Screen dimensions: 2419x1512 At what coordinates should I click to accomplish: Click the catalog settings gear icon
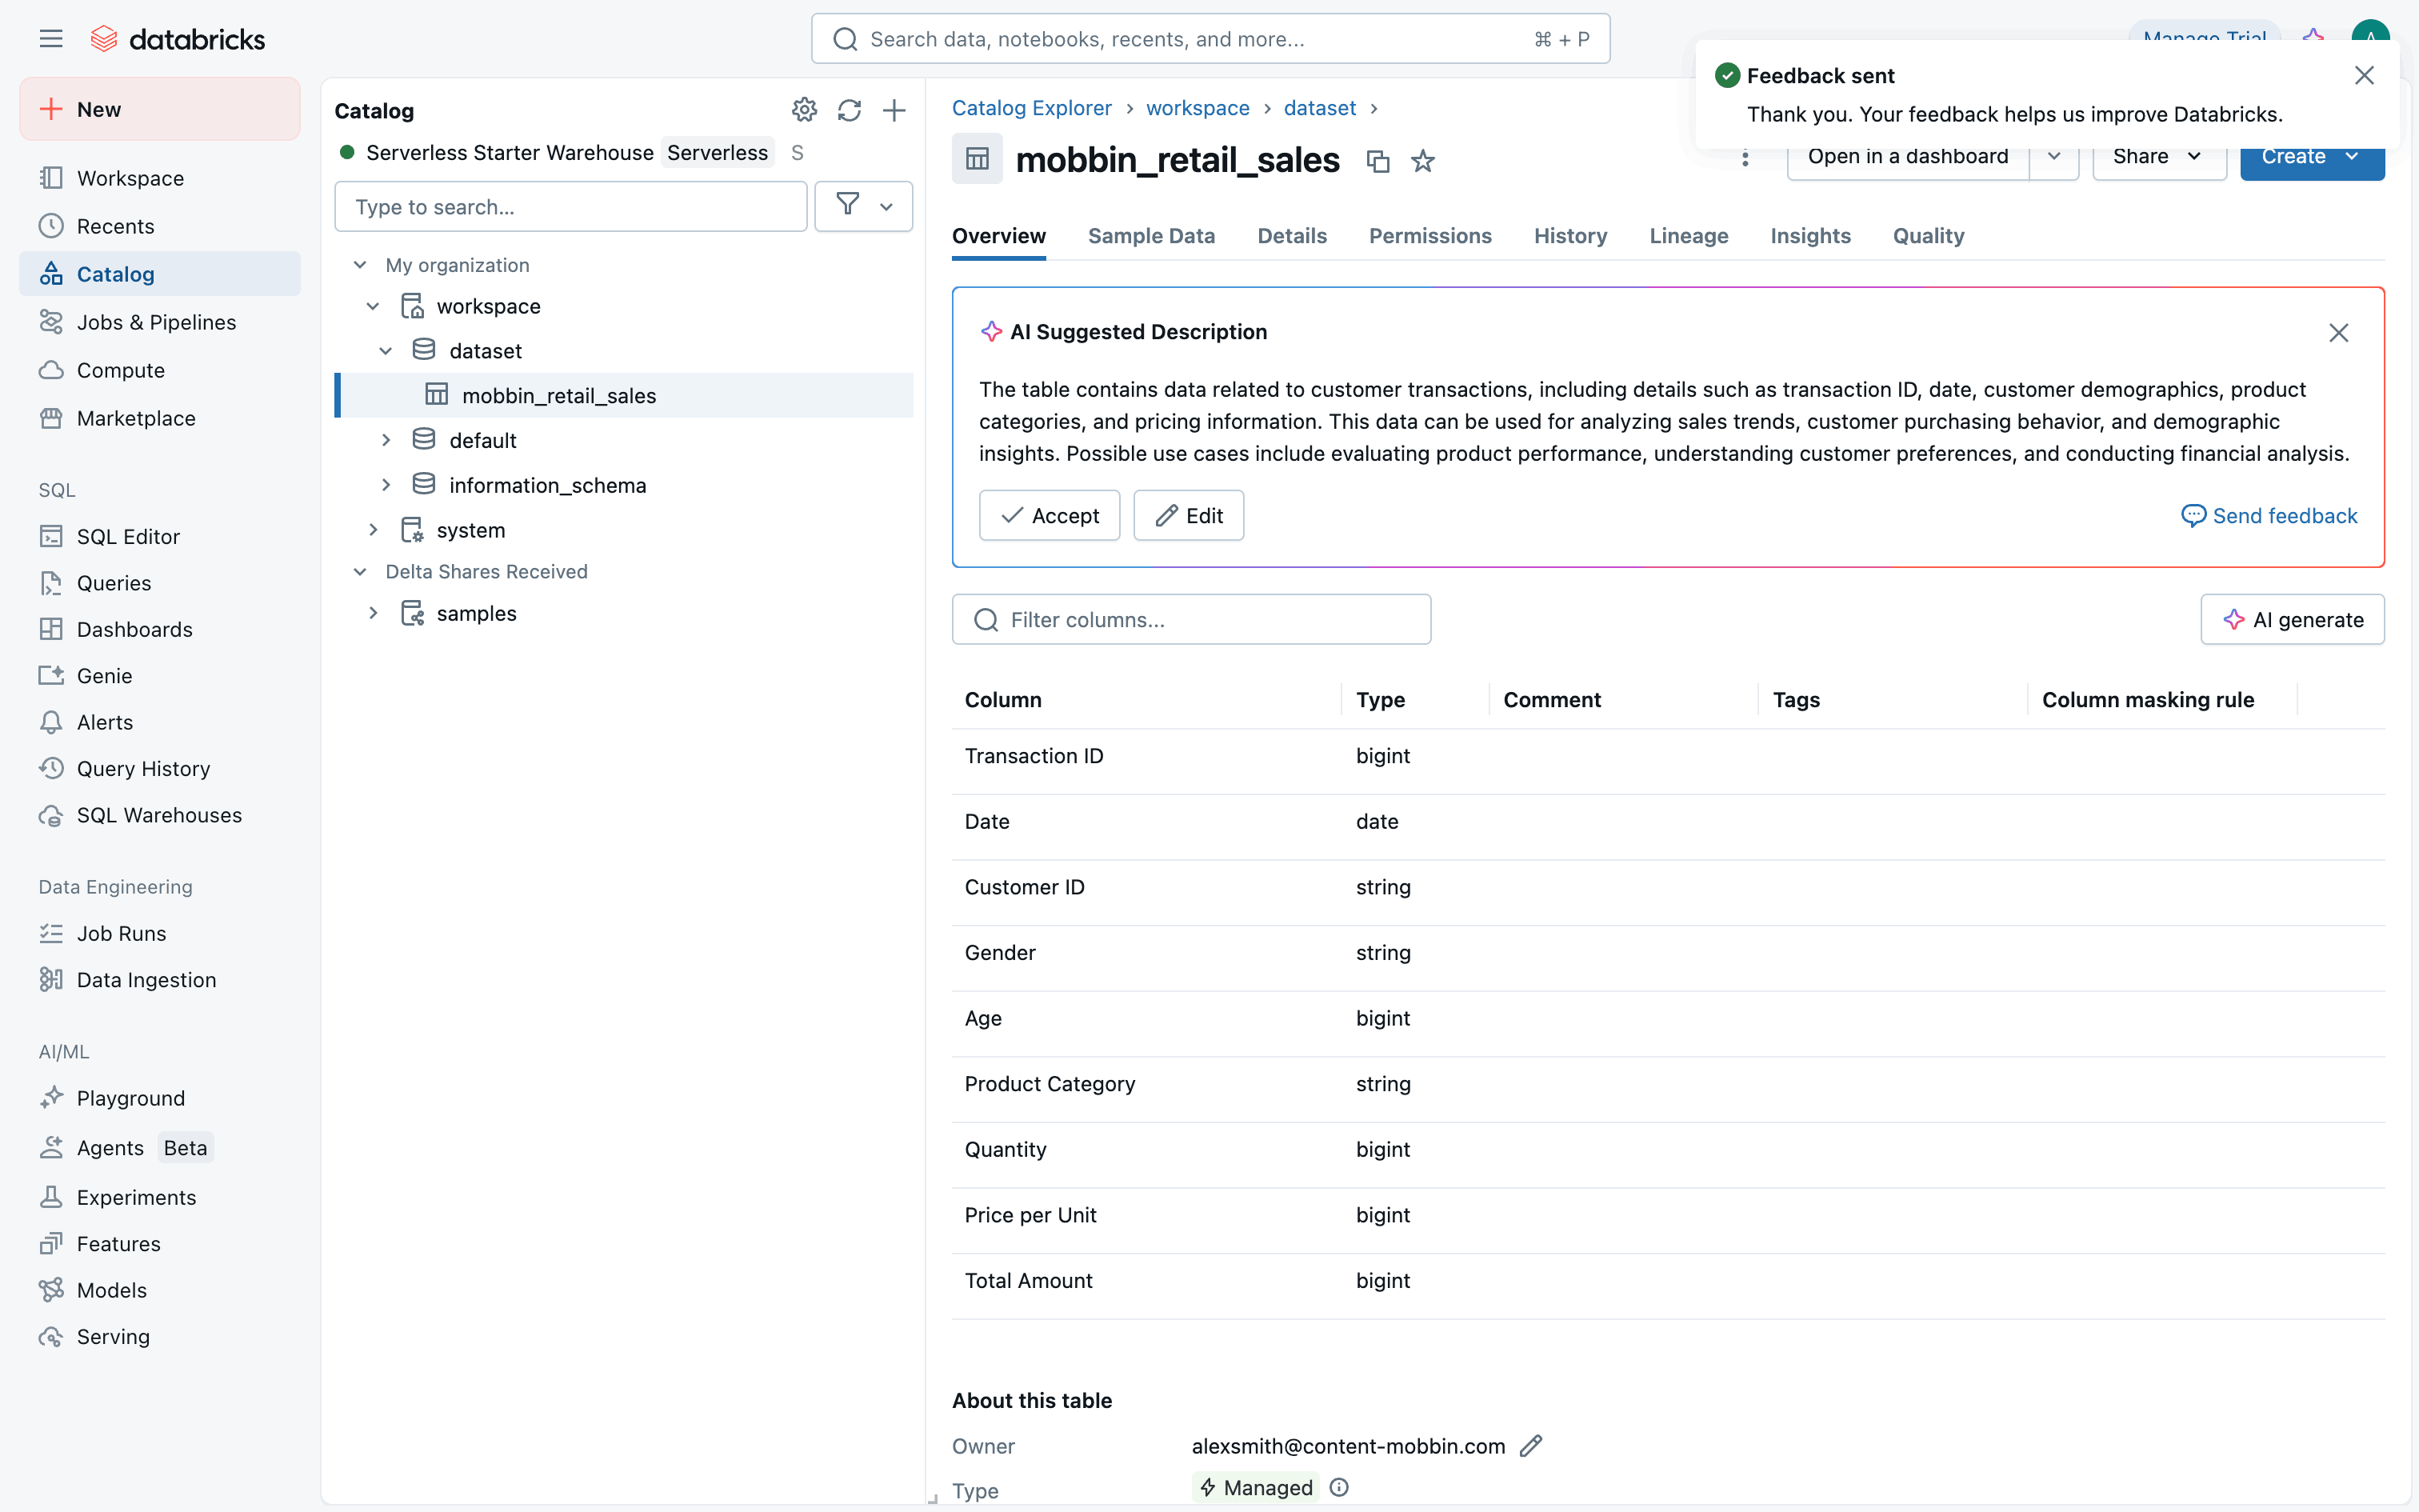(x=804, y=110)
